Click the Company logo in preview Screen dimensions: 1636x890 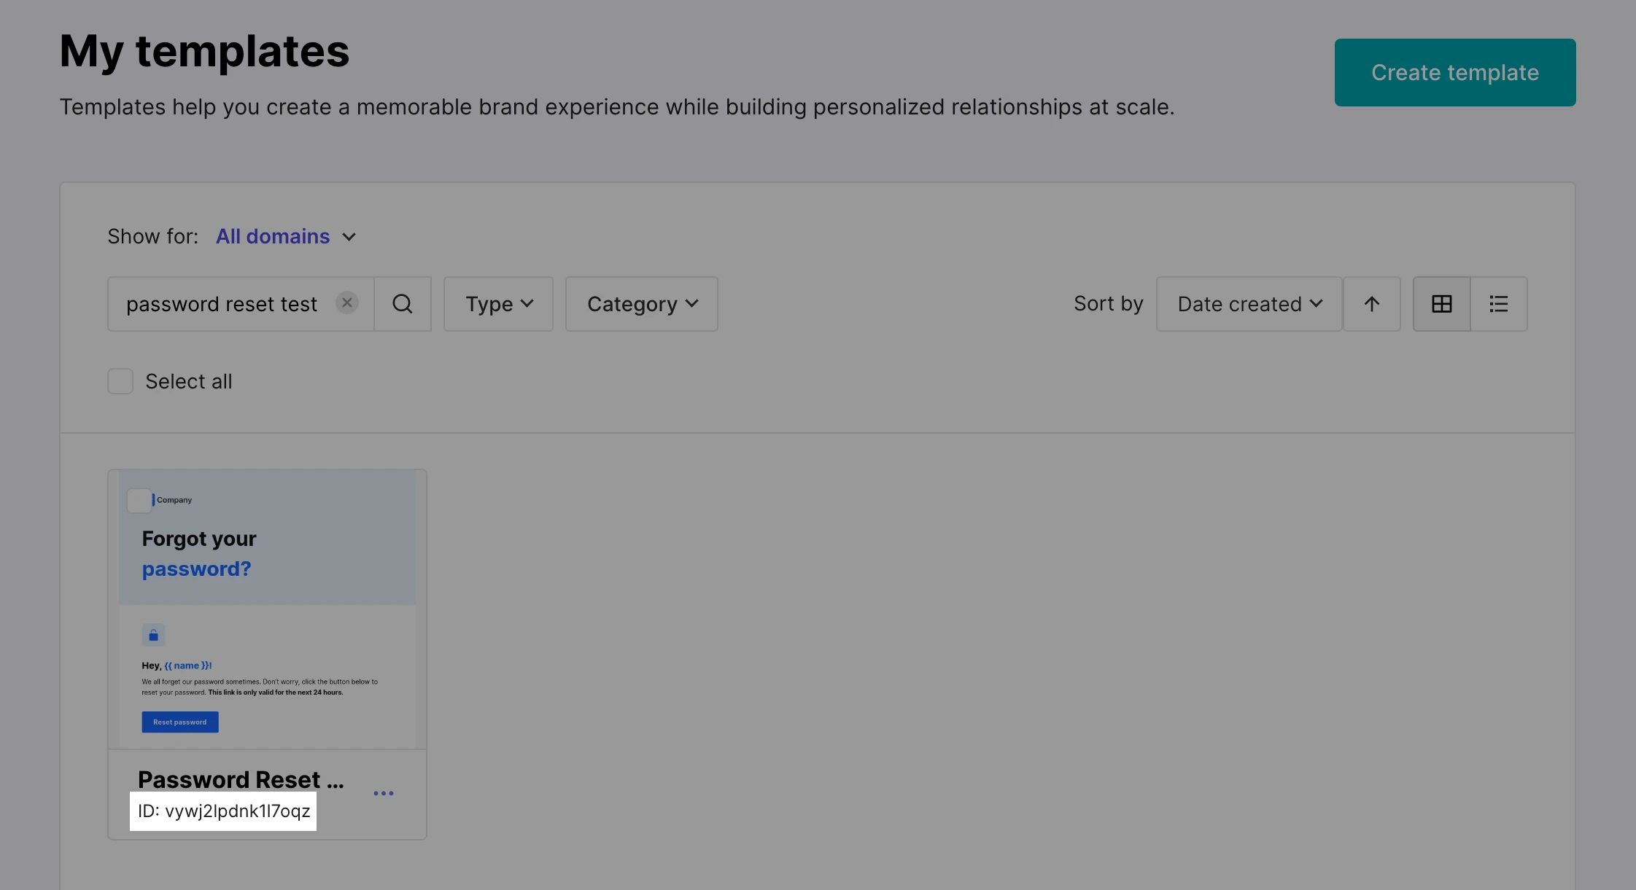point(174,500)
